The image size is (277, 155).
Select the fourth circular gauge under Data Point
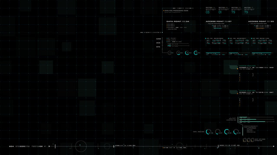pos(196,53)
